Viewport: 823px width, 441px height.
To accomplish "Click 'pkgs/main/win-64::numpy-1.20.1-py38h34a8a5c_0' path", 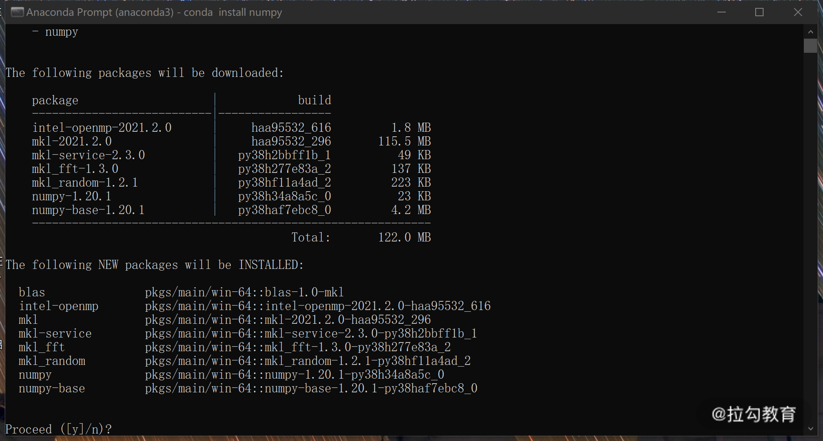I will [x=294, y=374].
